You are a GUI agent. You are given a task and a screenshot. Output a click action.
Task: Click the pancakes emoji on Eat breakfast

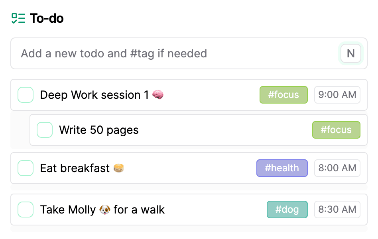coord(118,168)
